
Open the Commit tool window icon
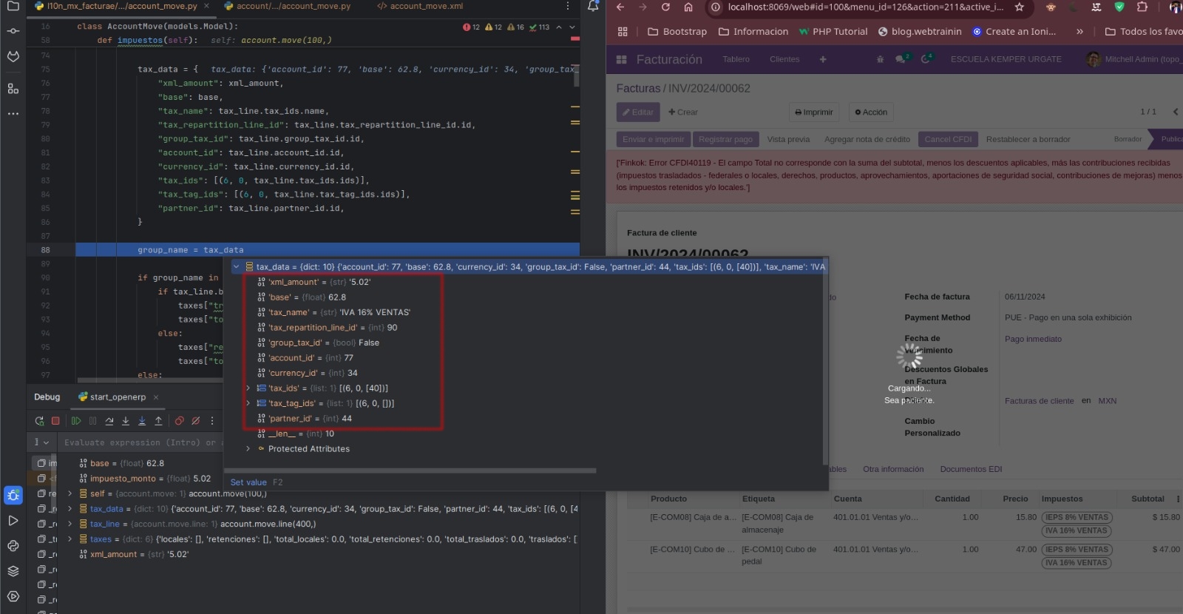[x=13, y=31]
